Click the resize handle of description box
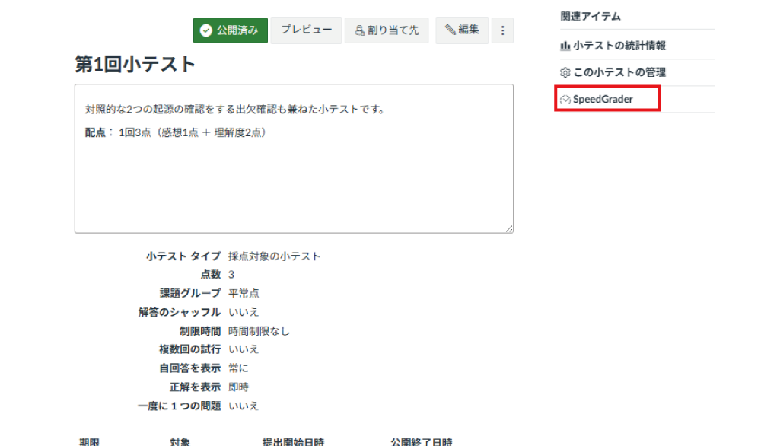Viewport: 761px width, 446px height. pos(509,228)
